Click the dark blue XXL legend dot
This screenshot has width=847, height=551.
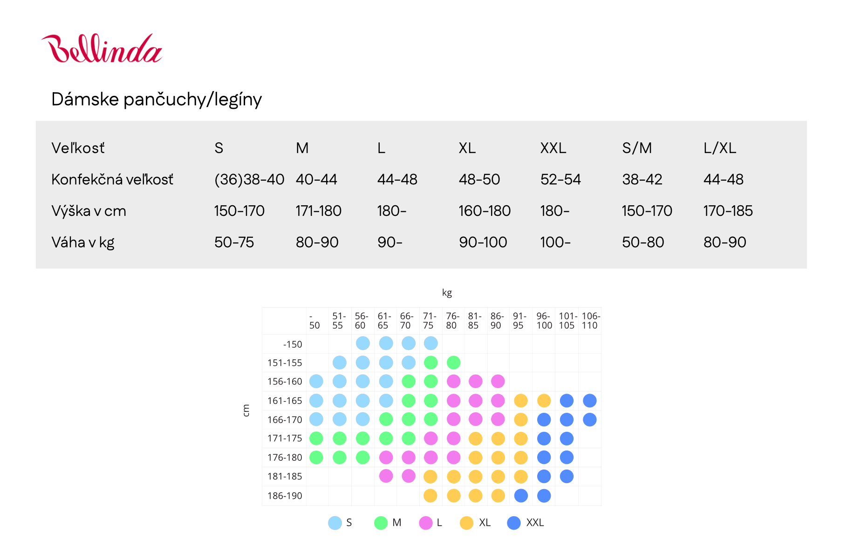coord(514,523)
